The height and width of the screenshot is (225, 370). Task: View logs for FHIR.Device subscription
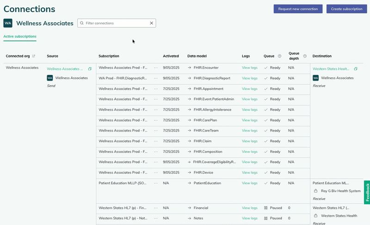pyautogui.click(x=249, y=173)
